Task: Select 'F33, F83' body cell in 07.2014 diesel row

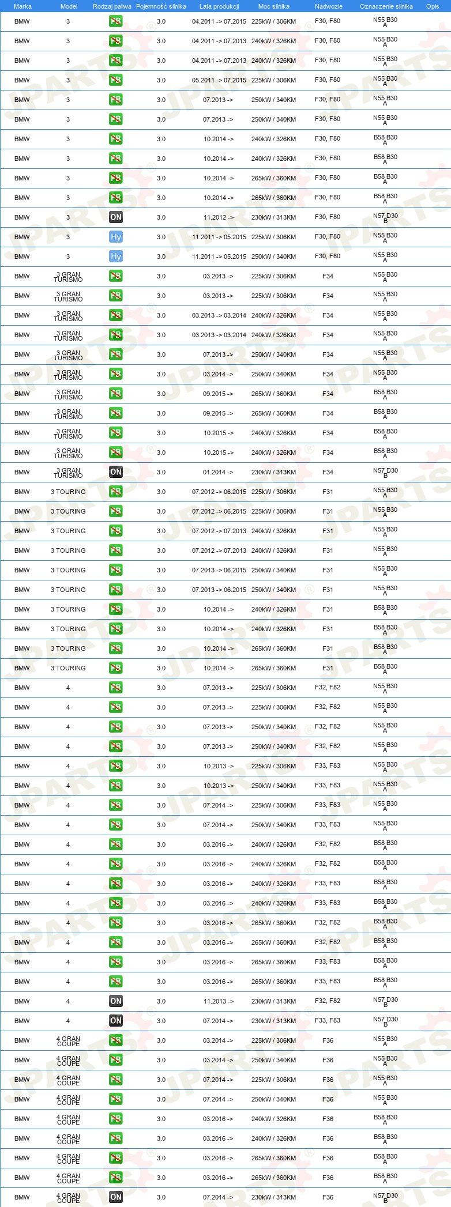Action: coord(328,1021)
